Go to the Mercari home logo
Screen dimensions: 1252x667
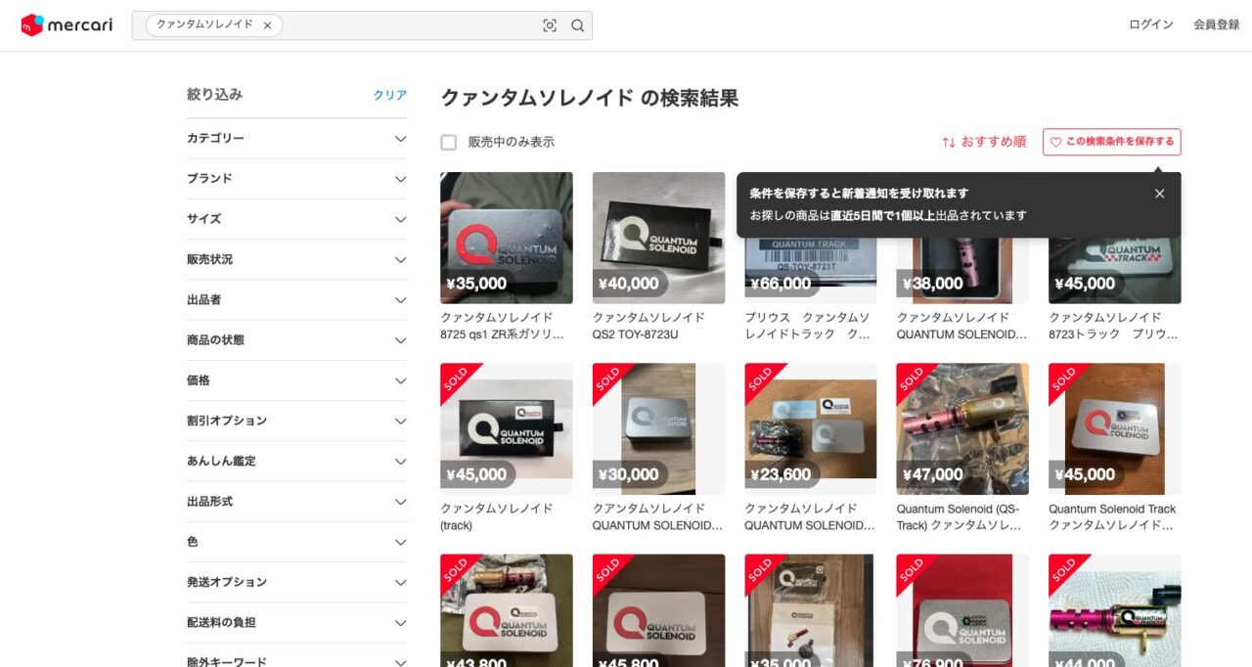point(67,25)
